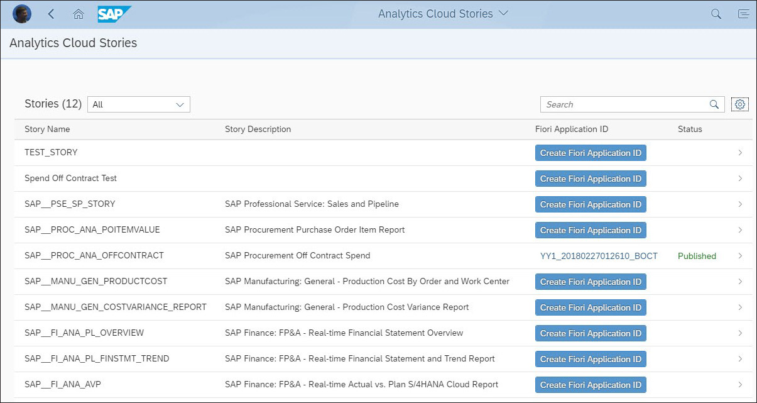Click the Story Description column header
The height and width of the screenshot is (403, 757).
pos(258,129)
